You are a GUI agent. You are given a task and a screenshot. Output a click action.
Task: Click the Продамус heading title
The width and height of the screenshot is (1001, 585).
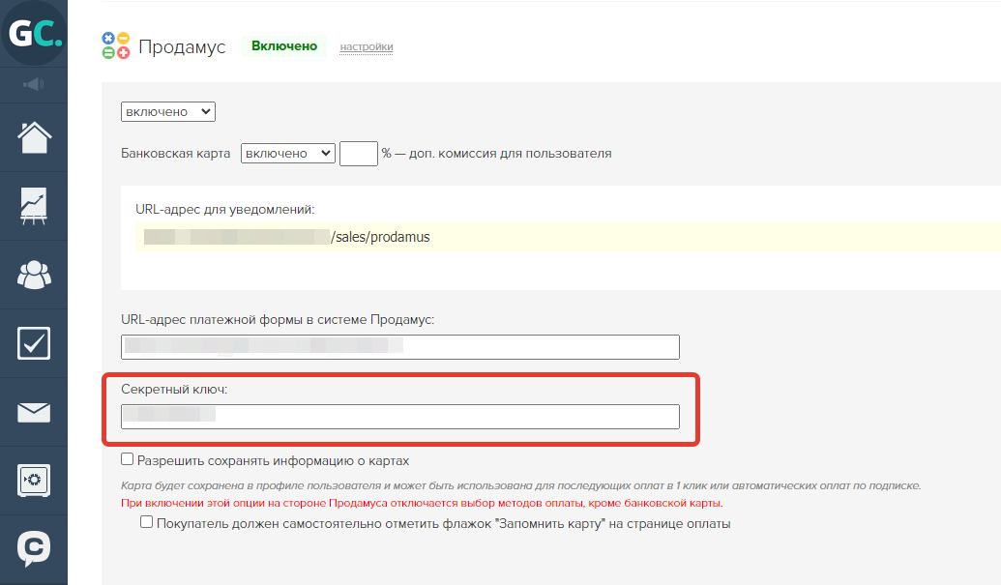click(x=182, y=47)
